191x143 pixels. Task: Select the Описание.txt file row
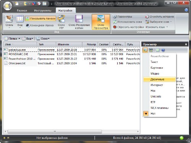click(x=71, y=63)
